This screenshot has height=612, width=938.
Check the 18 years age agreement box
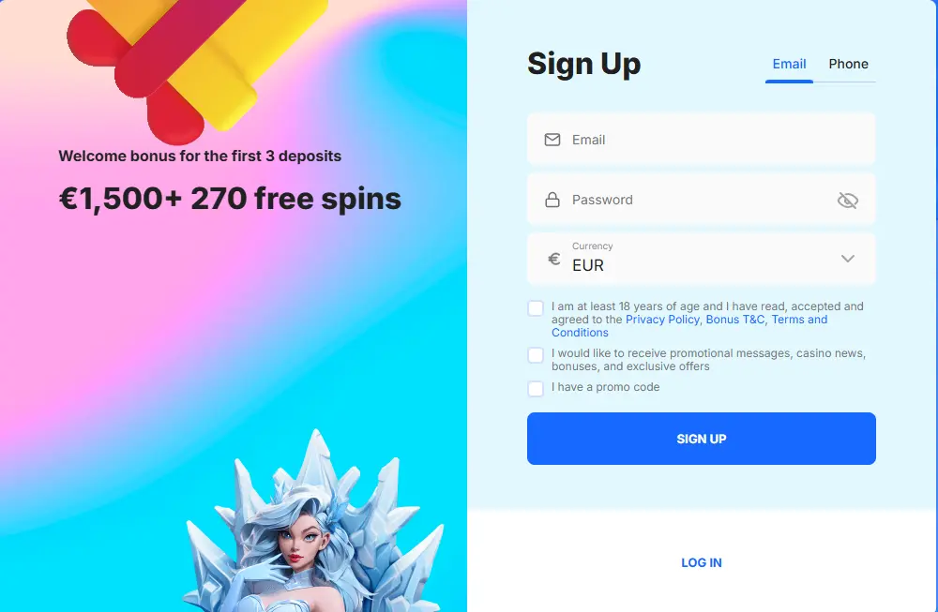(536, 308)
